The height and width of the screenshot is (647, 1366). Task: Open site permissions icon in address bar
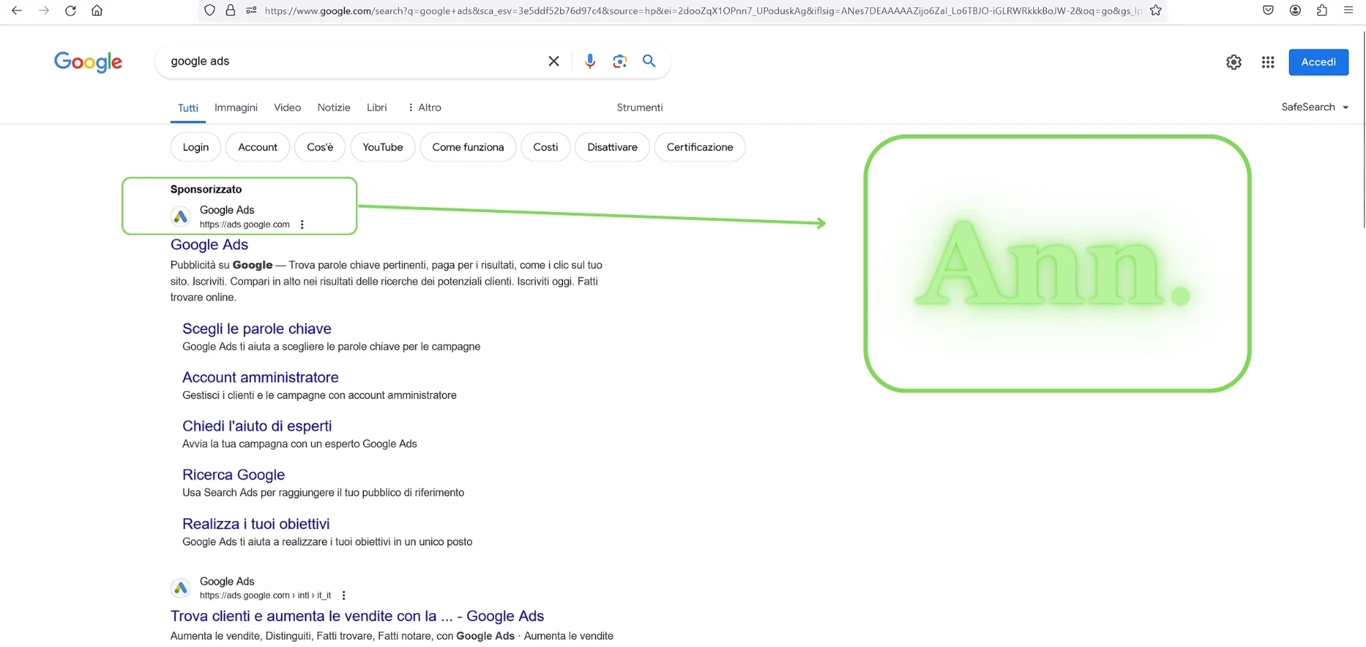click(251, 10)
